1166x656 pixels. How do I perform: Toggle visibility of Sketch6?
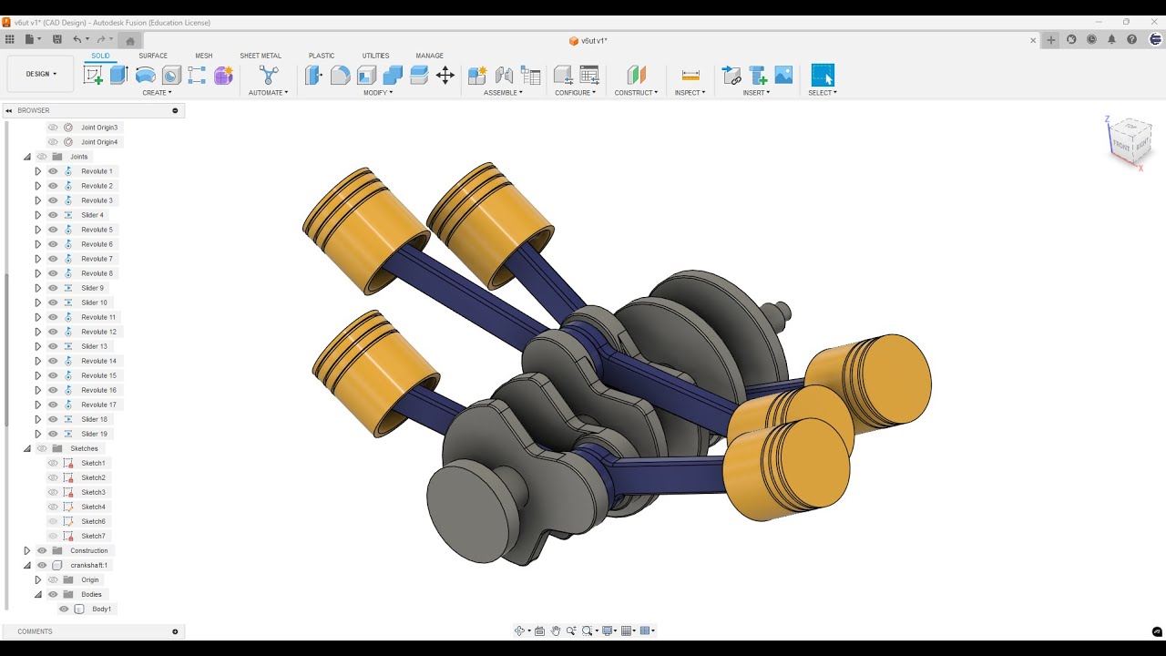point(53,521)
